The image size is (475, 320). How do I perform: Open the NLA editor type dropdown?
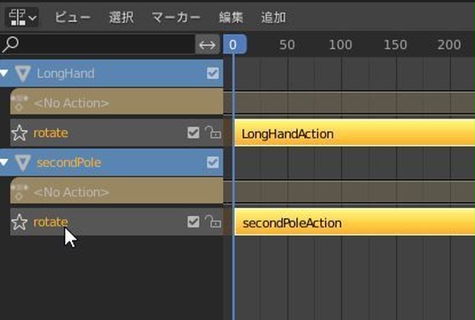[x=22, y=18]
